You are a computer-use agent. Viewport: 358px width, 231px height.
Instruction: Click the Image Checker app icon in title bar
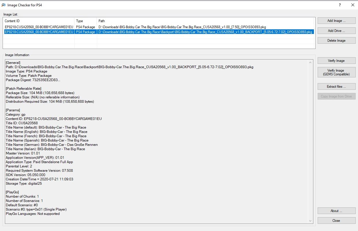(x=3, y=5)
